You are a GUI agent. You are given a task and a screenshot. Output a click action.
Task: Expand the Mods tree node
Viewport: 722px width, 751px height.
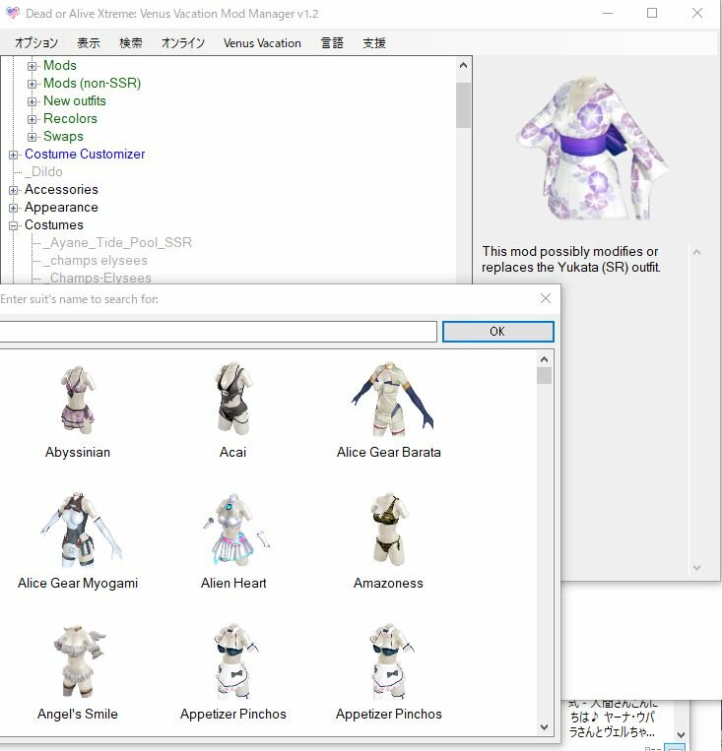32,66
